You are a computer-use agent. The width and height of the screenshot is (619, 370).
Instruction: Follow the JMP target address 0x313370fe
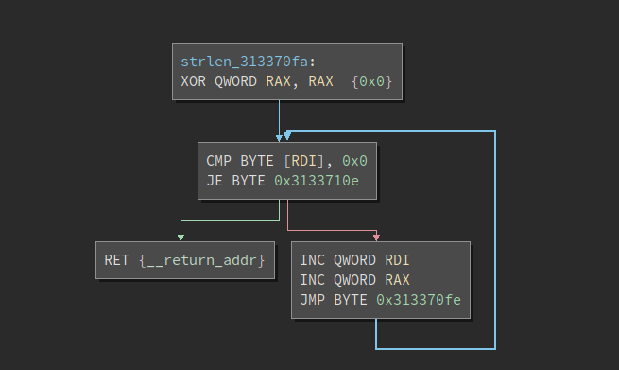(419, 300)
